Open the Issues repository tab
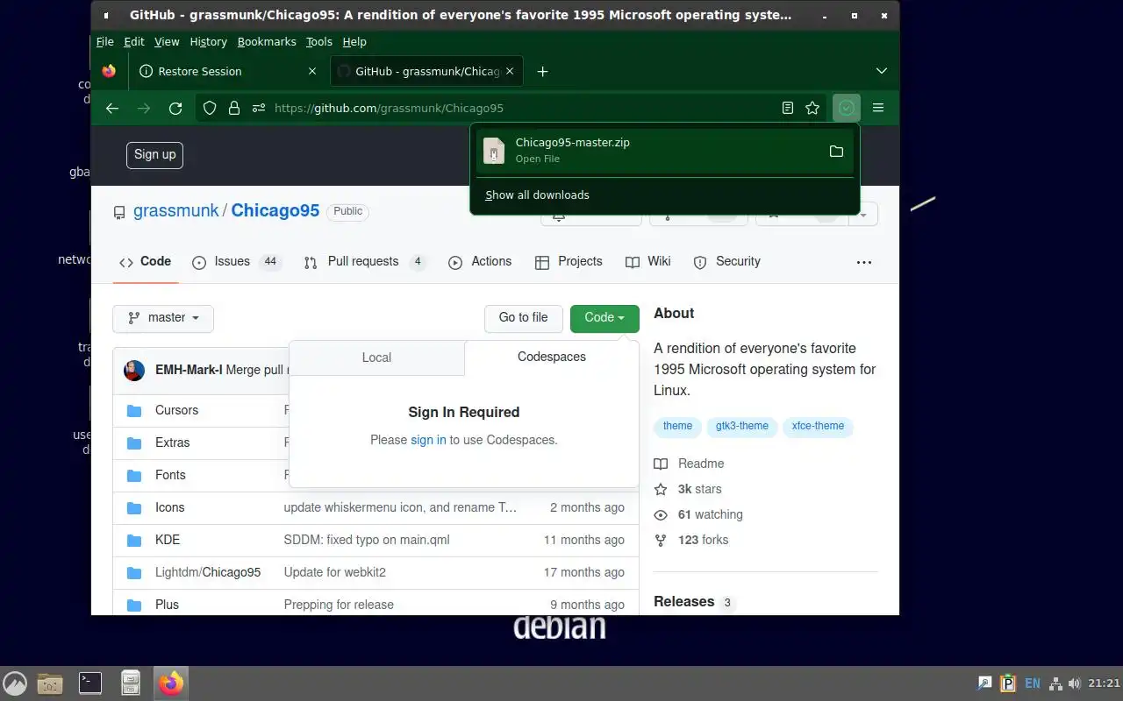This screenshot has width=1123, height=701. pos(237,261)
